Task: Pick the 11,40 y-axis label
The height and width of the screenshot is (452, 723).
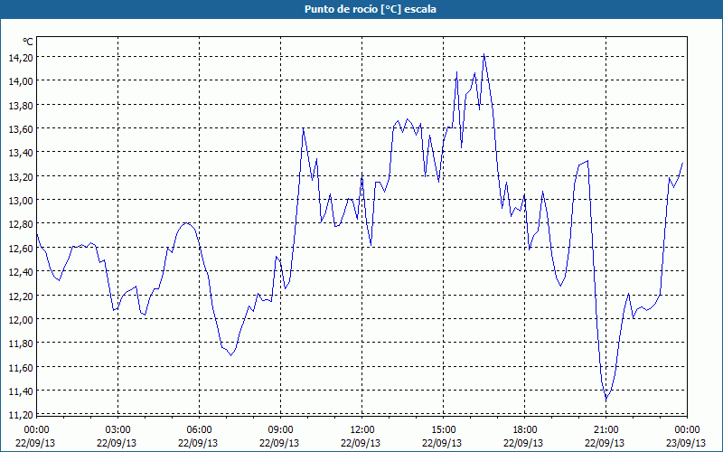Action: pos(20,391)
